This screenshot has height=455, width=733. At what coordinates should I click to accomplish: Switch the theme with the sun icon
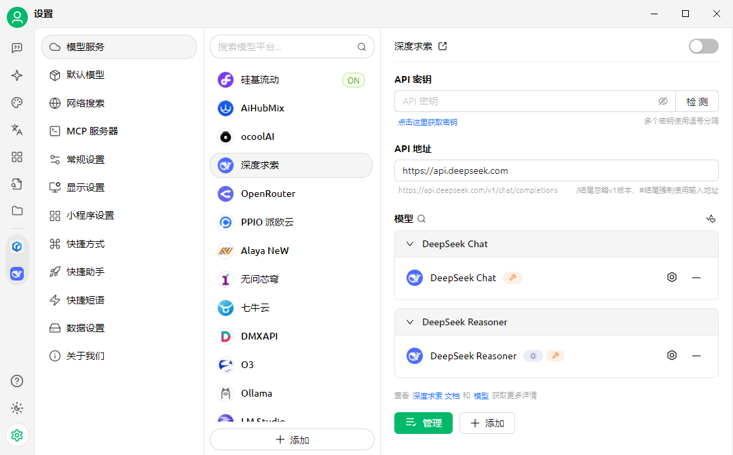17,408
